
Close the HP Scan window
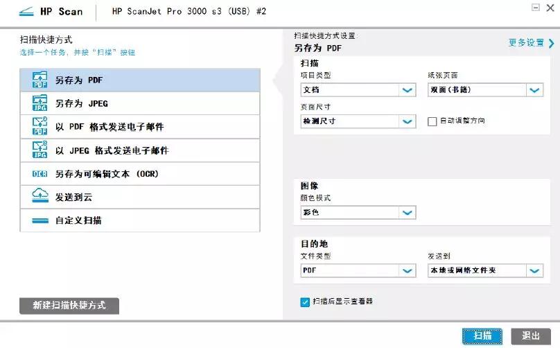[x=550, y=8]
